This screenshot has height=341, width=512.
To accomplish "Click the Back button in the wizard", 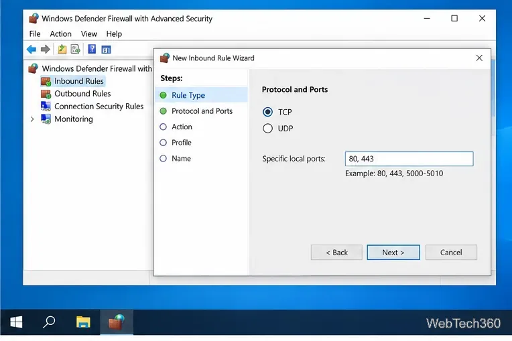I will click(x=336, y=253).
